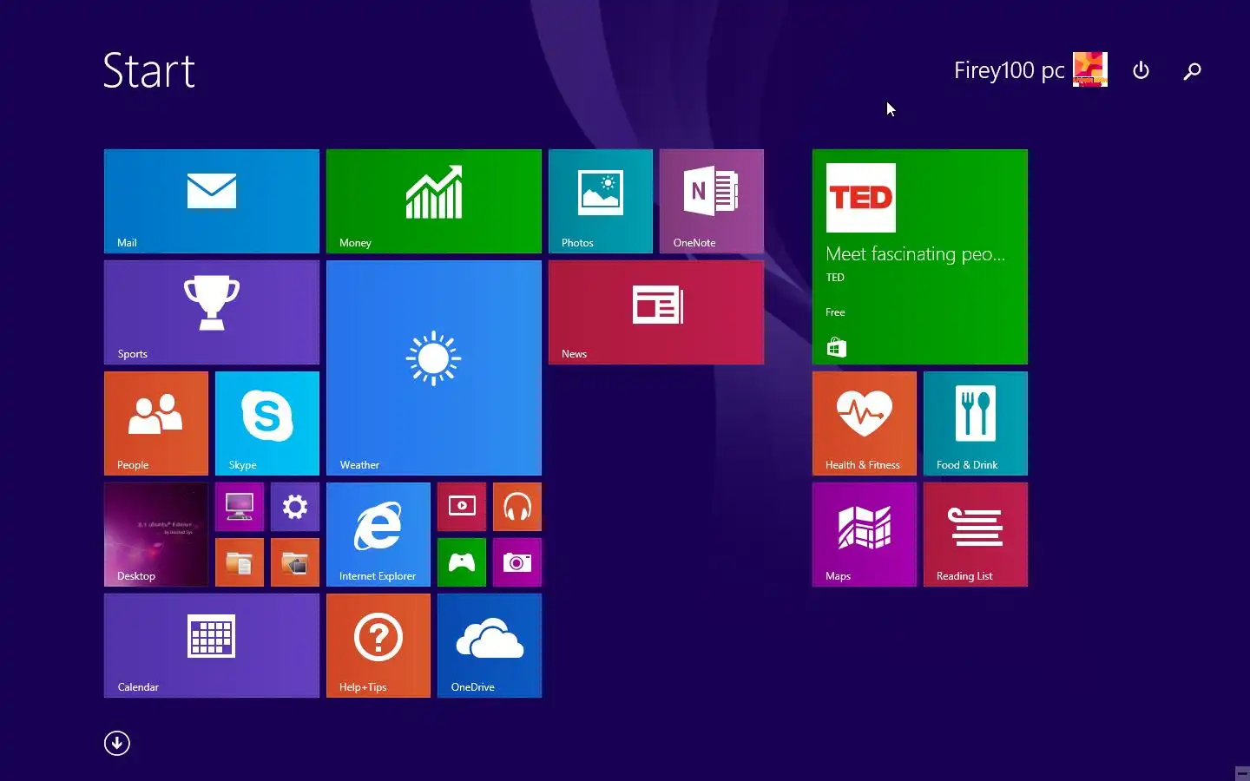Open Health & Fitness tile
This screenshot has height=781, width=1250.
865,423
